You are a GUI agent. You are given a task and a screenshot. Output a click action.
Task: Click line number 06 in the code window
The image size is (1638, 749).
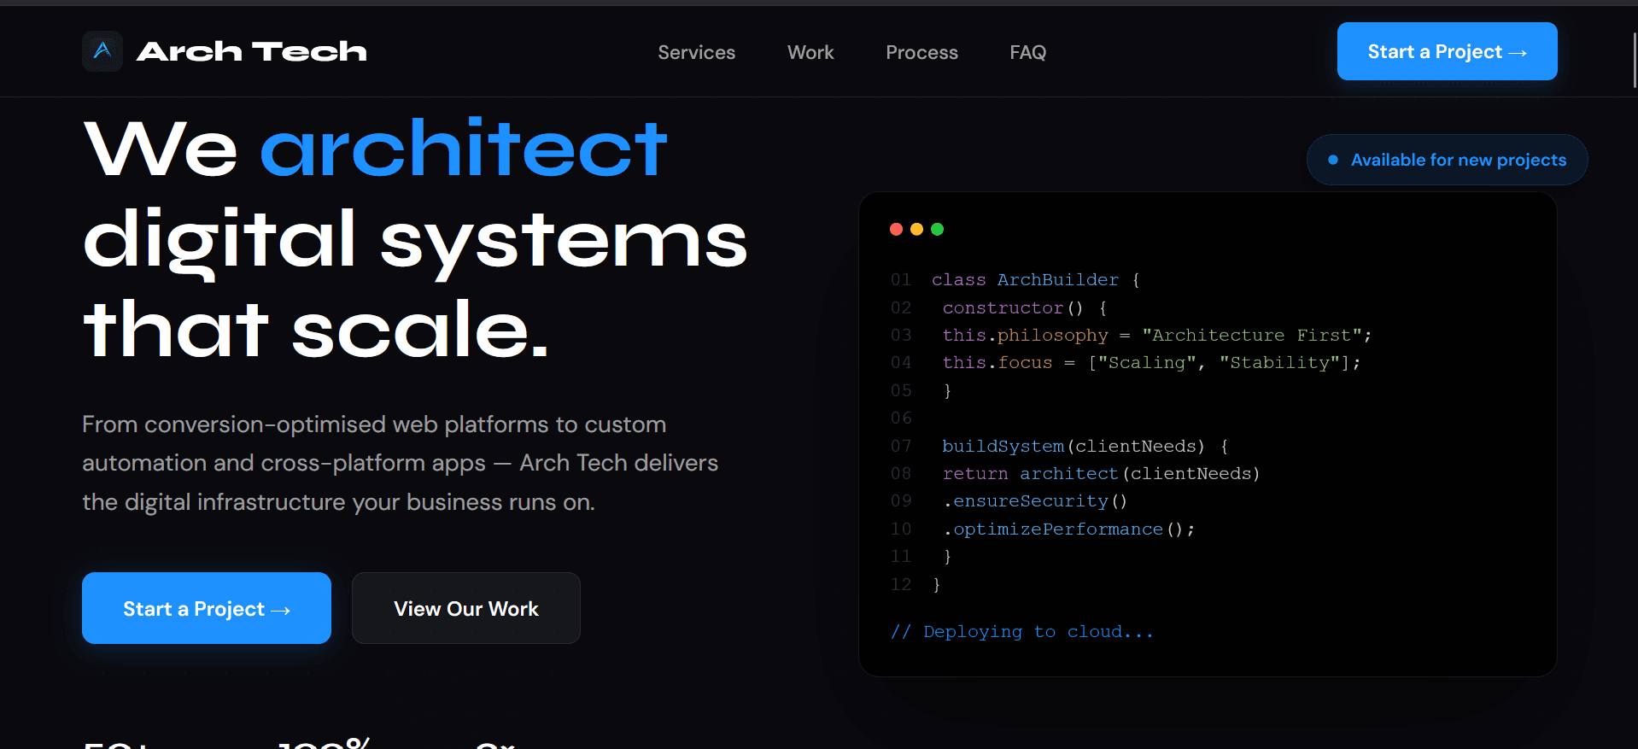click(901, 418)
